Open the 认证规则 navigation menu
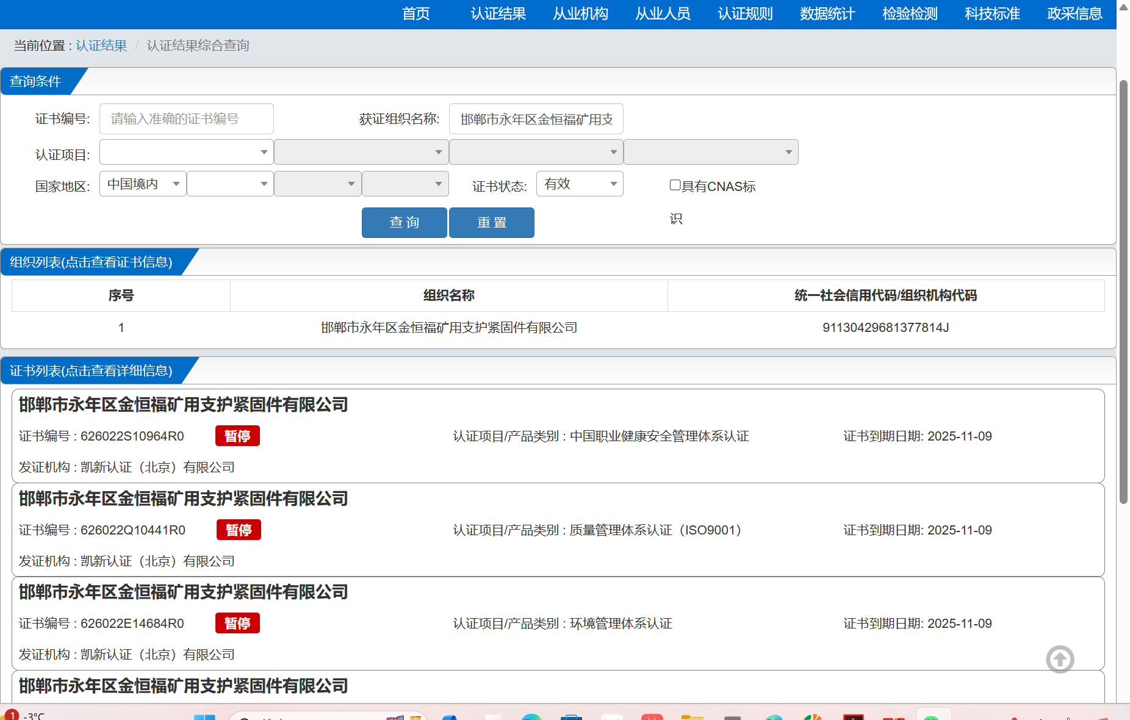Screen dimensions: 1130x720 pyautogui.click(x=746, y=13)
